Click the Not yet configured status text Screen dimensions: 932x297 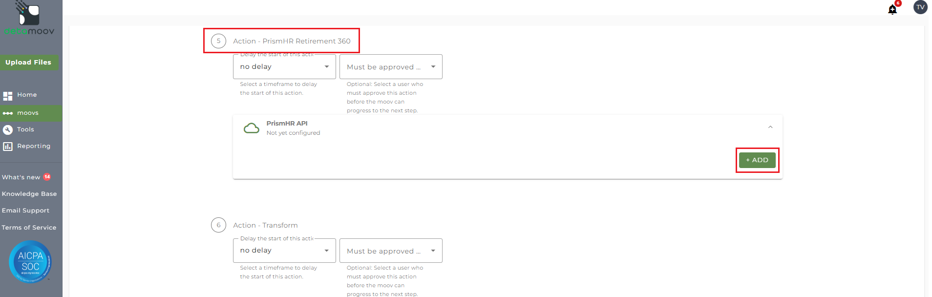coord(293,133)
